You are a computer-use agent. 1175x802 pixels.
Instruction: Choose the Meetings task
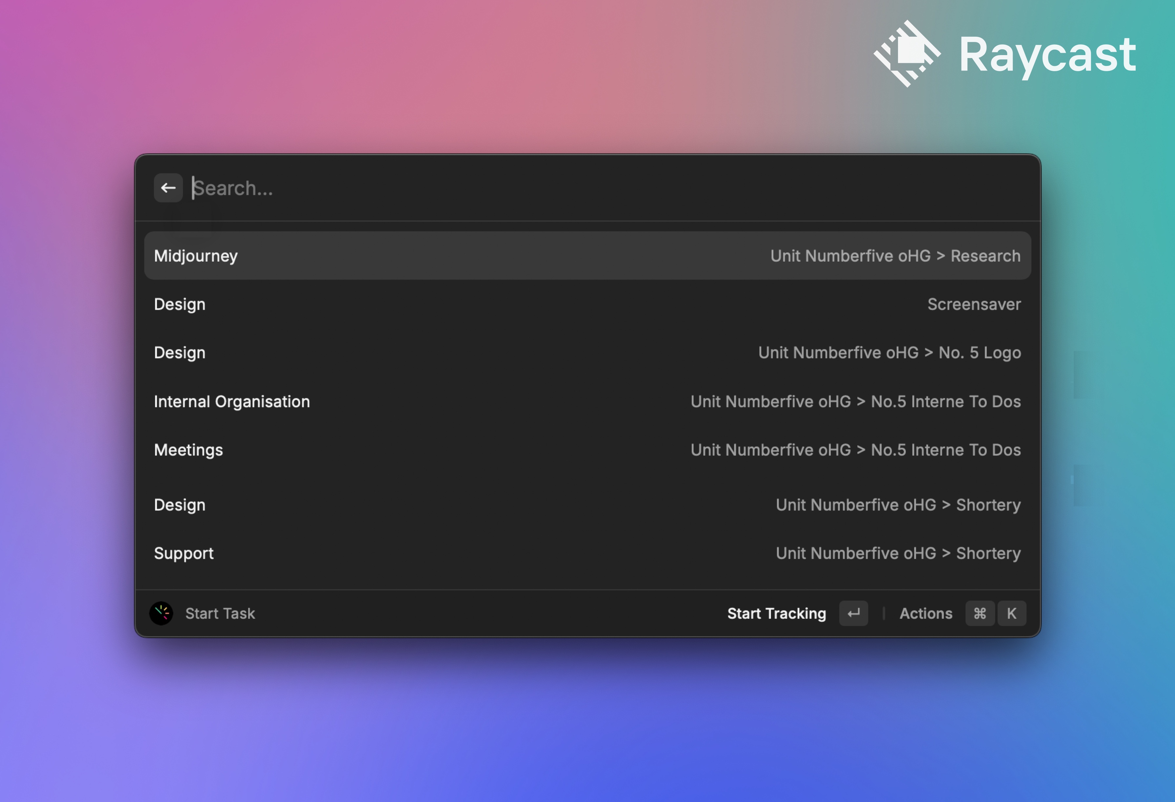click(587, 450)
